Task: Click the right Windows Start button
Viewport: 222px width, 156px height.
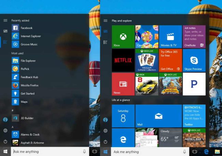Action: [x=106, y=152]
